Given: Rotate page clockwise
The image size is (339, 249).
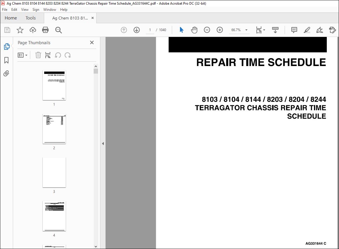Looking at the screenshot, I should click(68, 55).
